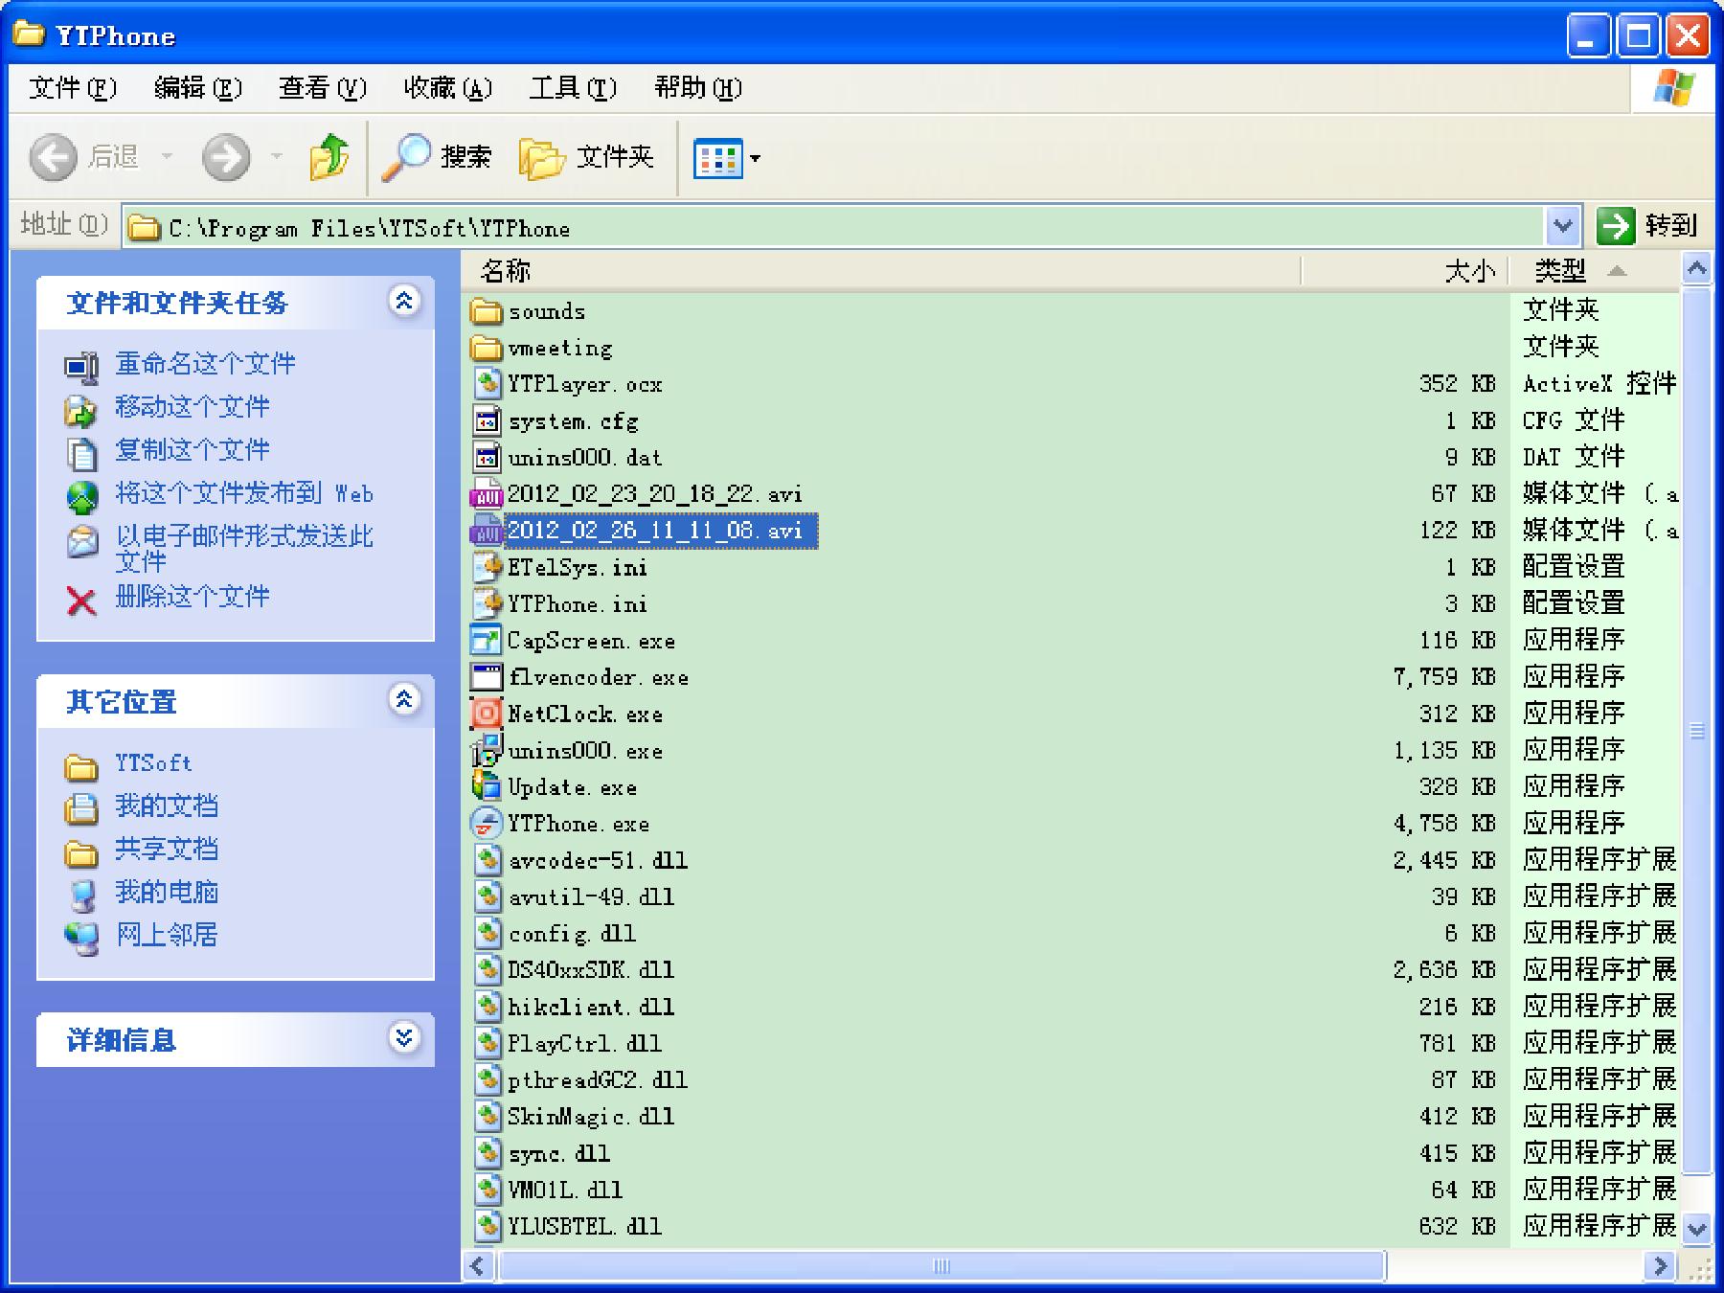This screenshot has height=1293, width=1724.
Task: Click 移动这个文件 link
Action: coord(193,407)
